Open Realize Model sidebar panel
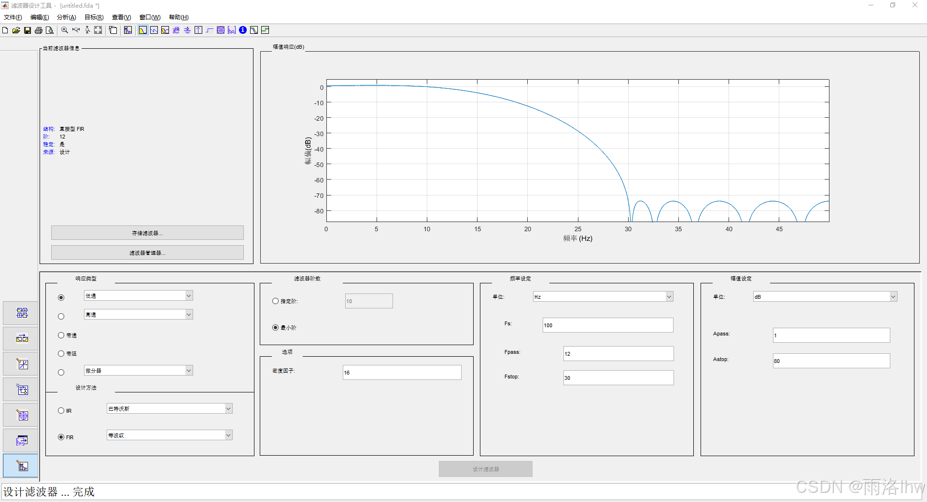 click(21, 390)
